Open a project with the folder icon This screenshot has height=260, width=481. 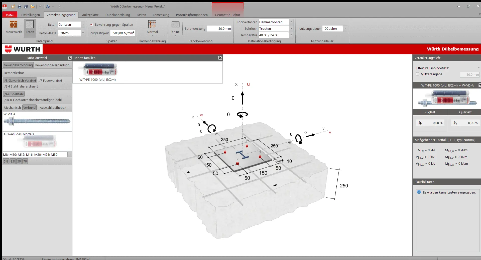(x=33, y=6)
